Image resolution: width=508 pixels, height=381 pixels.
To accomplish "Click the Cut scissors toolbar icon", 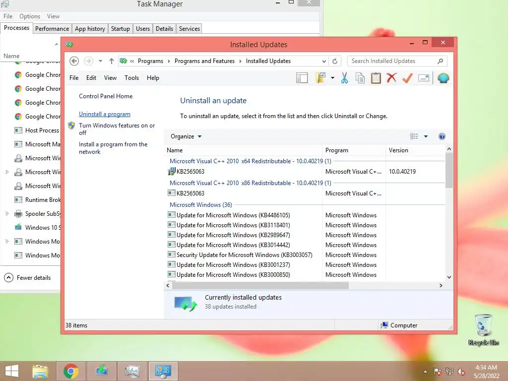I will coord(344,78).
